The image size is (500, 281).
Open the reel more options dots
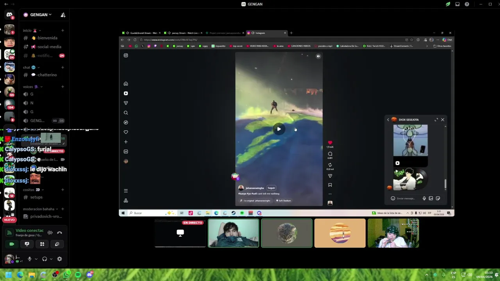coord(330,194)
